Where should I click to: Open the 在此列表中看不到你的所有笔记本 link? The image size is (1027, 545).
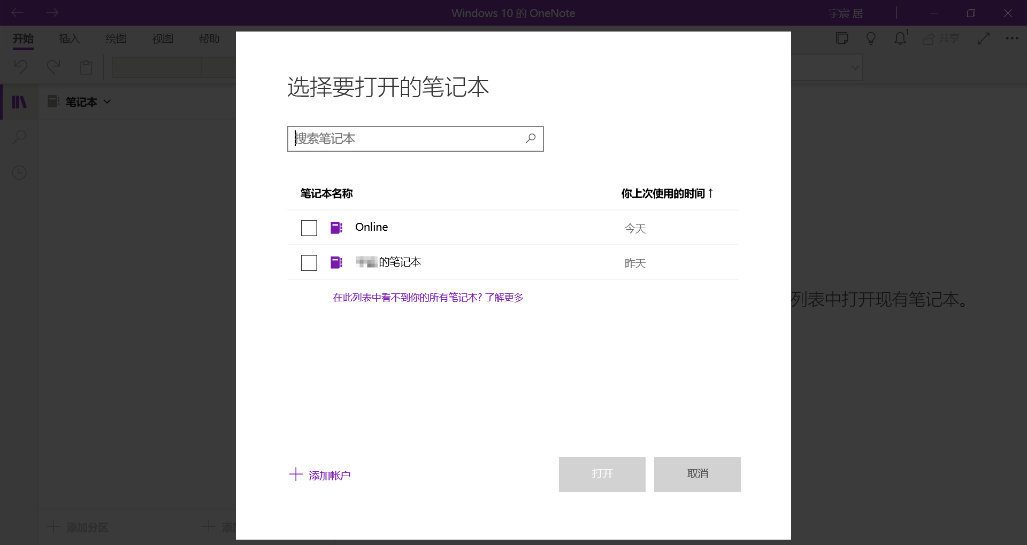tap(428, 298)
